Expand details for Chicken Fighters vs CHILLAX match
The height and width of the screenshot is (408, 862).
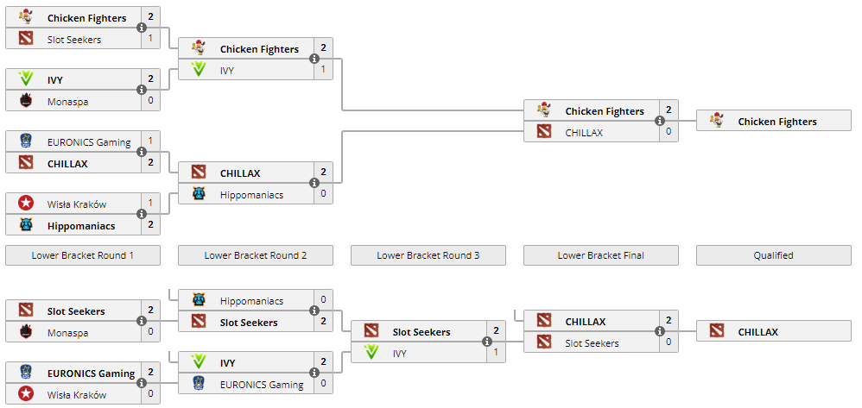click(x=660, y=121)
